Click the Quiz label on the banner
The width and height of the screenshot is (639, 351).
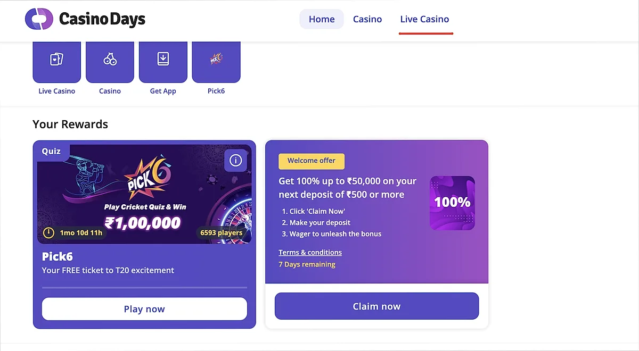[51, 151]
